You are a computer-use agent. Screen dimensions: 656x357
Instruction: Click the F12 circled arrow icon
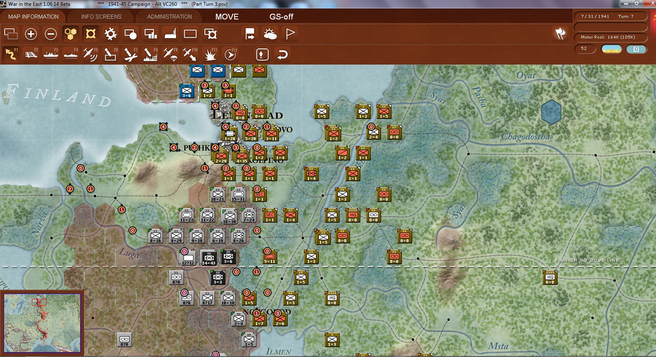coord(230,54)
